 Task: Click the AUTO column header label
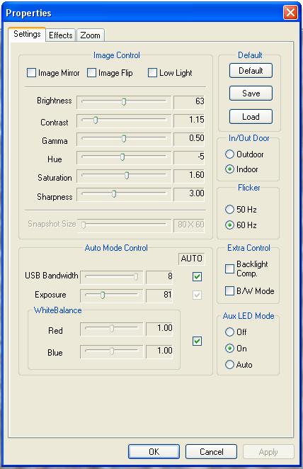pos(192,259)
